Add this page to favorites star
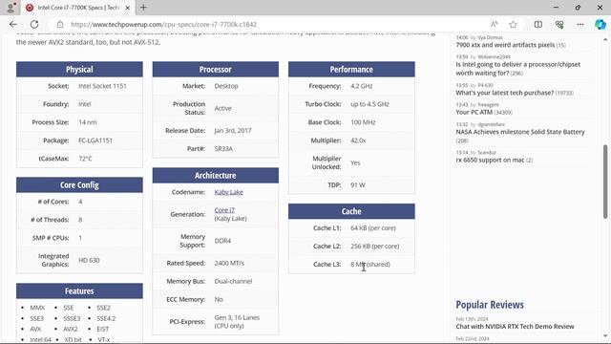This screenshot has width=611, height=344. coord(513,24)
